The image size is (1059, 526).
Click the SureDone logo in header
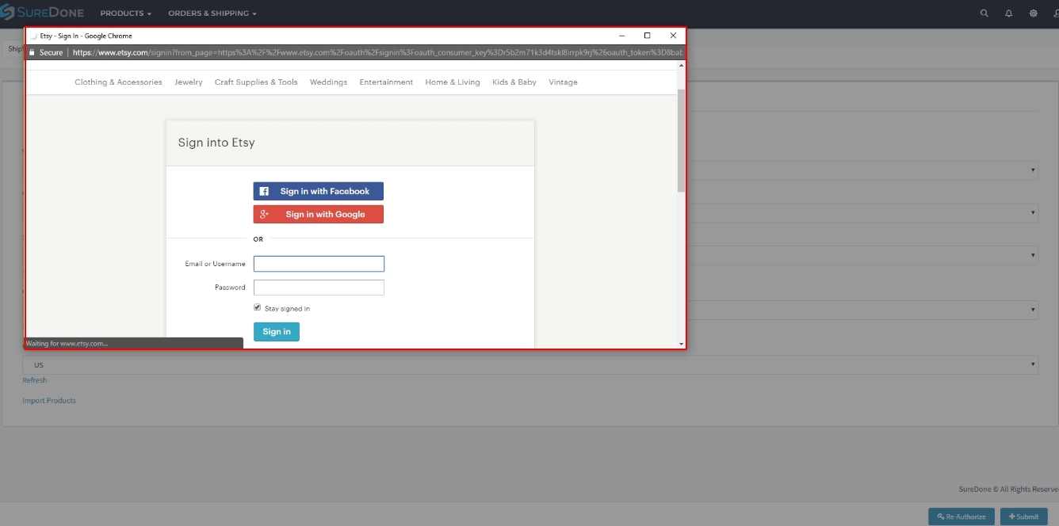click(41, 13)
